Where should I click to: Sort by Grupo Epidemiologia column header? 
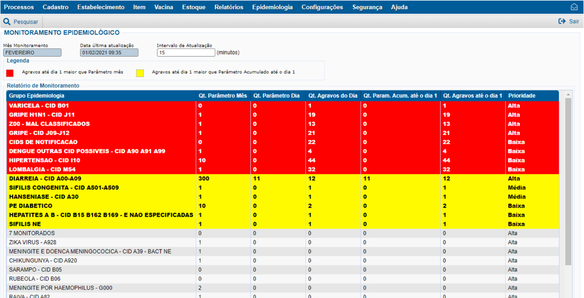click(x=37, y=96)
